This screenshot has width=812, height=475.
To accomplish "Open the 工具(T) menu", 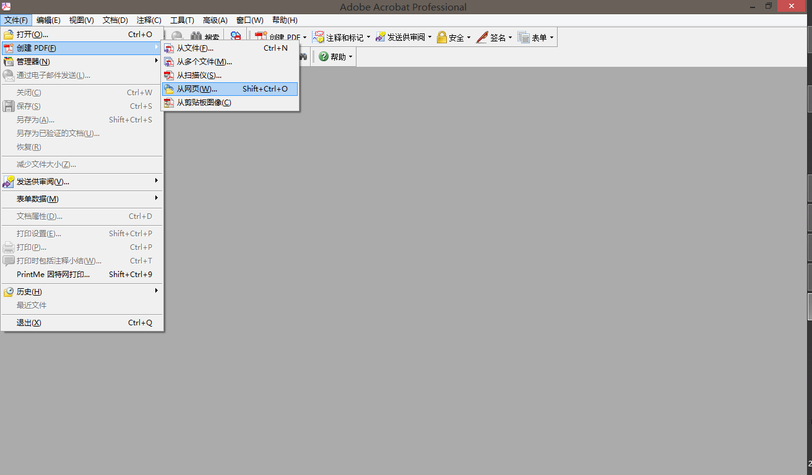I will coord(182,20).
